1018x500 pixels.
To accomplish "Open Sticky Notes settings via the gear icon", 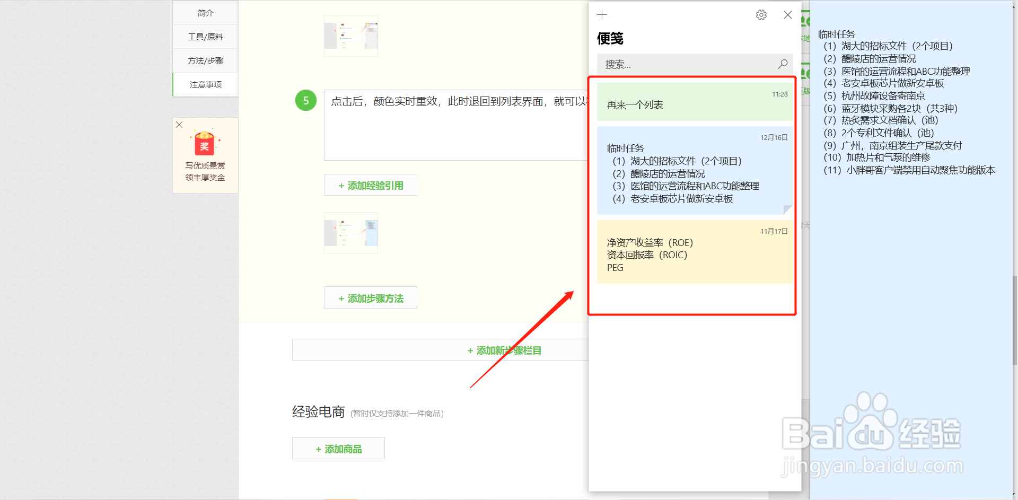I will (761, 15).
